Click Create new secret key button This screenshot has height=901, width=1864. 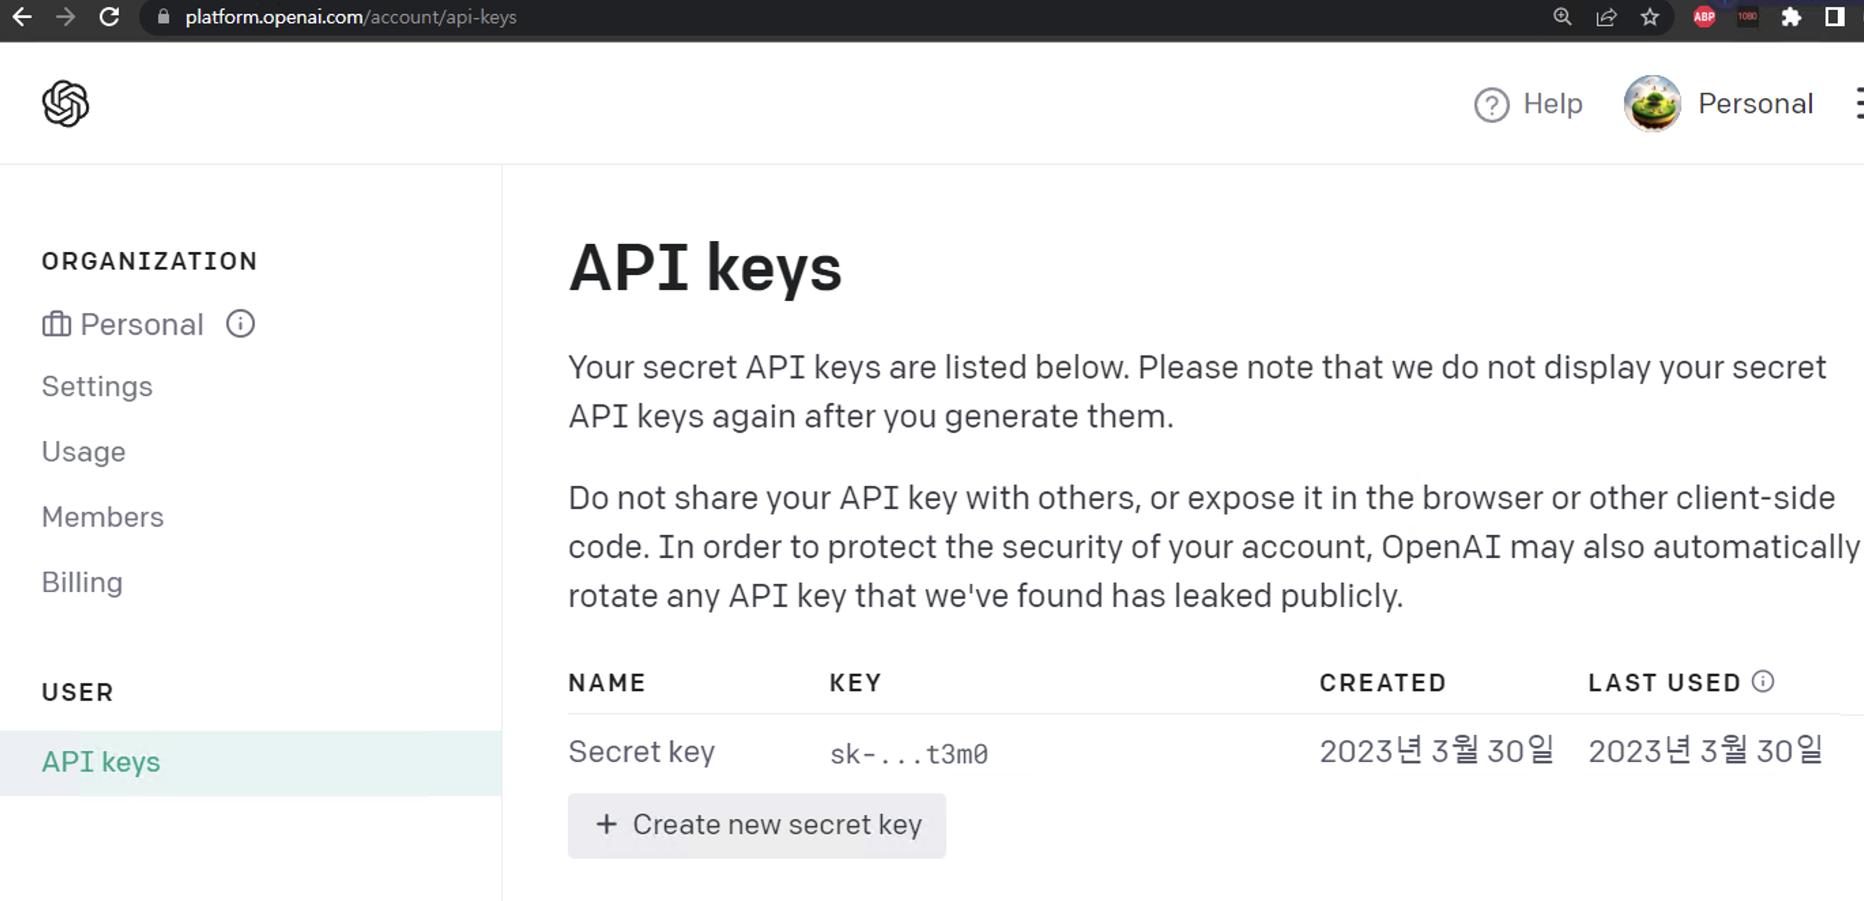pos(756,825)
